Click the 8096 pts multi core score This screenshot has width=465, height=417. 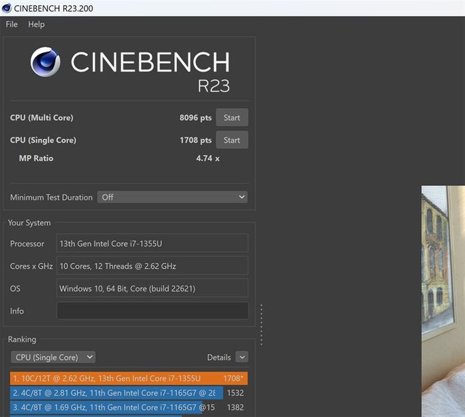[x=195, y=118]
